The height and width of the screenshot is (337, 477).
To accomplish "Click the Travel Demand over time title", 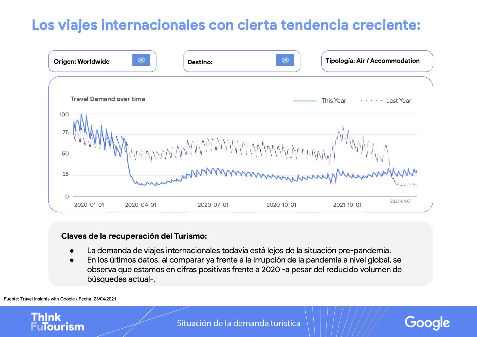I will tap(108, 99).
